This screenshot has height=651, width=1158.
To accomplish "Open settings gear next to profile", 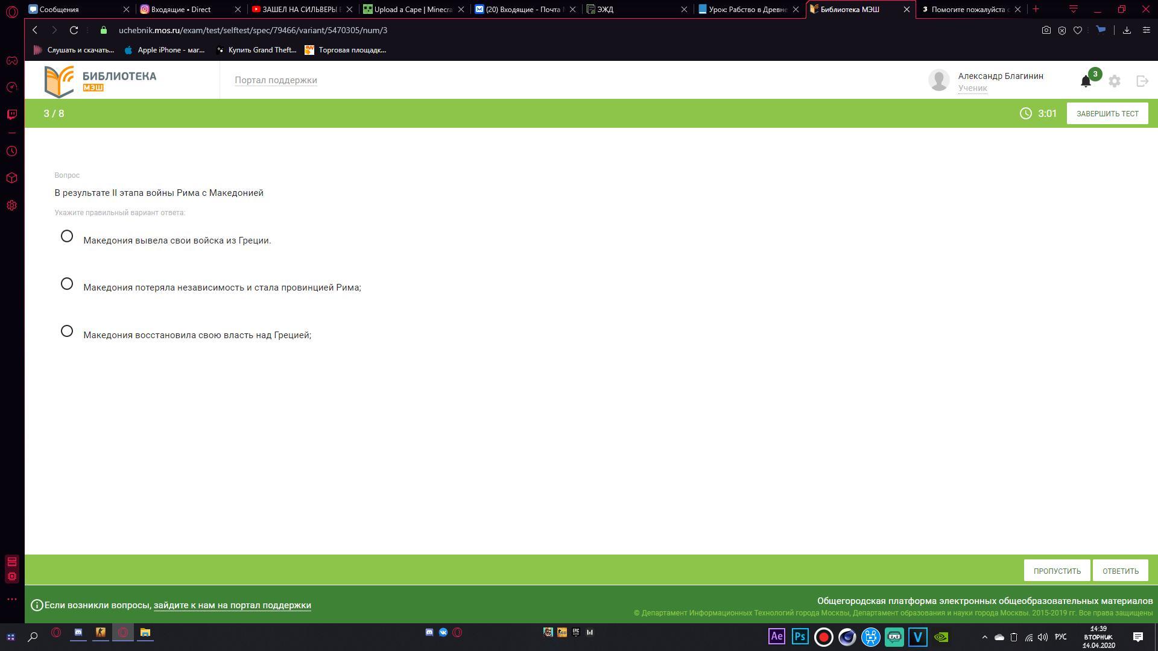I will point(1115,81).
